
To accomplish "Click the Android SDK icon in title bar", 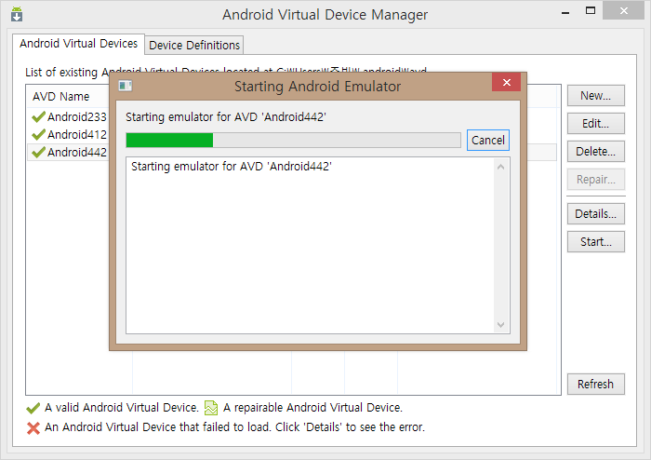I will [17, 14].
